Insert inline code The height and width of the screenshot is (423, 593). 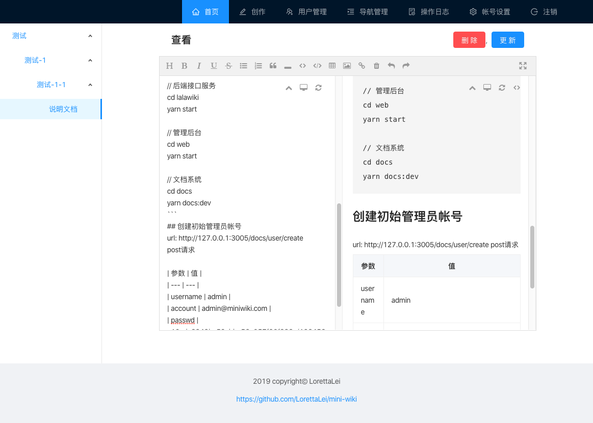(x=302, y=66)
